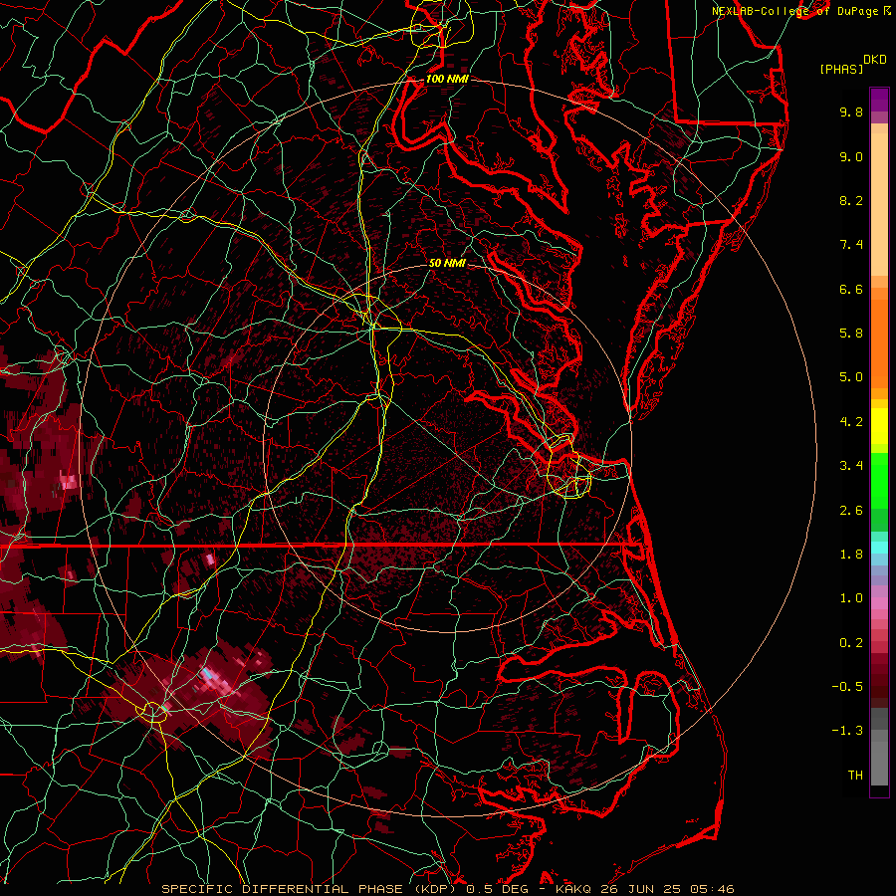The height and width of the screenshot is (896, 896).
Task: Click the yellow band of the color bar
Action: pyautogui.click(x=879, y=426)
